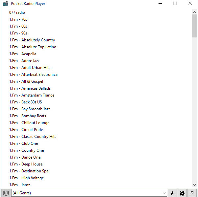The height and width of the screenshot is (197, 198).
Task: Expand the (All Genre) dropdown
Action: 164,193
